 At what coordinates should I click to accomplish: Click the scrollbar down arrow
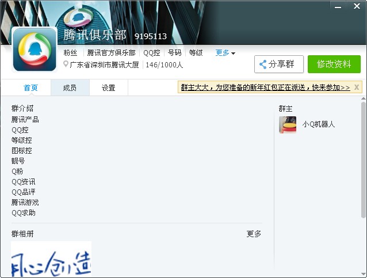click(x=363, y=274)
